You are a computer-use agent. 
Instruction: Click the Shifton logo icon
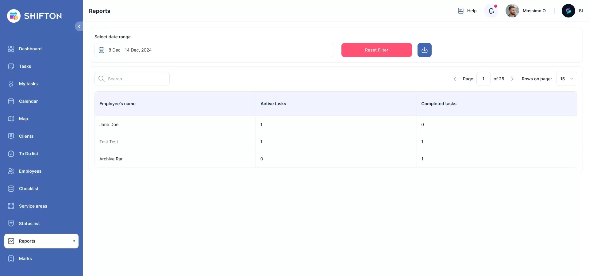14,16
